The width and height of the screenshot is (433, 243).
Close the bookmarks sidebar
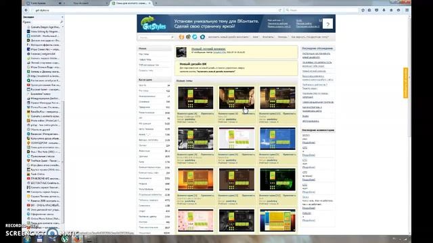tap(62, 17)
